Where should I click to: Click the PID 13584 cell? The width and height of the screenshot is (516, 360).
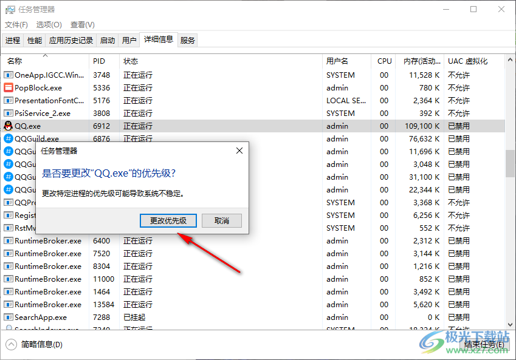104,304
